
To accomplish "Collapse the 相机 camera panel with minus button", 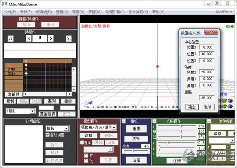I will click(x=124, y=121).
